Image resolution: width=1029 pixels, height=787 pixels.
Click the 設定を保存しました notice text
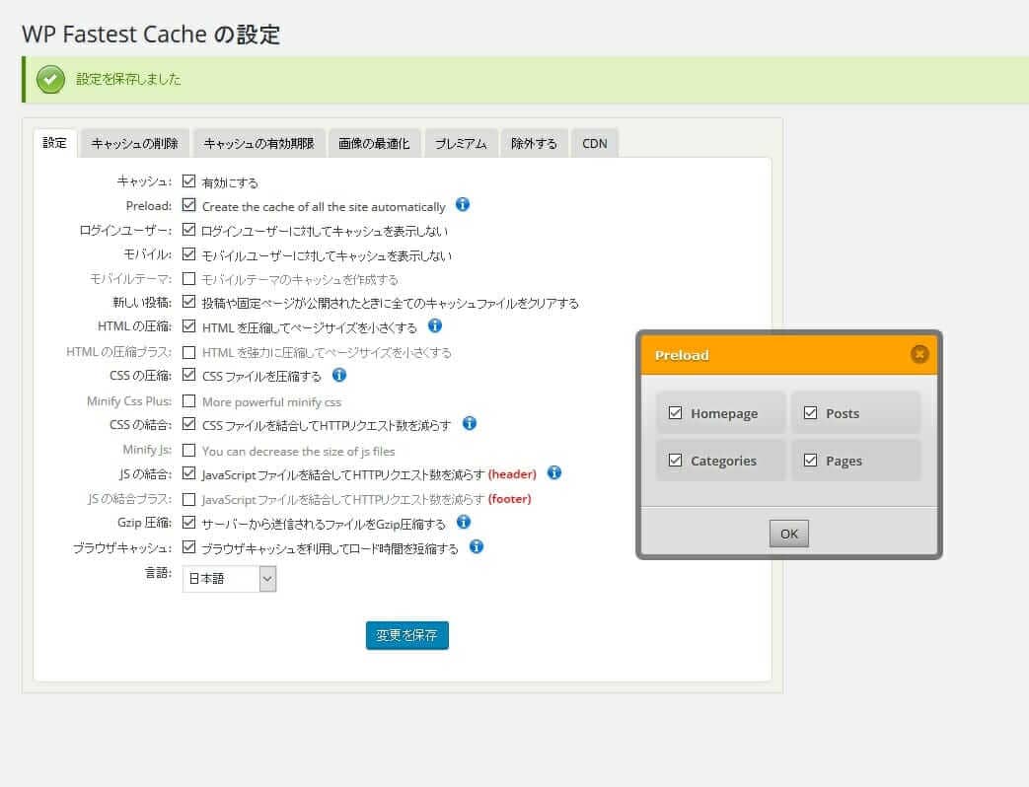[128, 79]
